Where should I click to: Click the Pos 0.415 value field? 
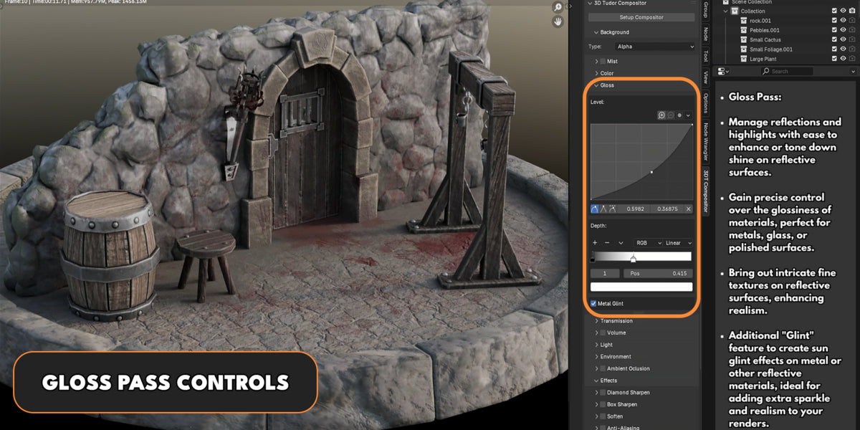point(658,273)
